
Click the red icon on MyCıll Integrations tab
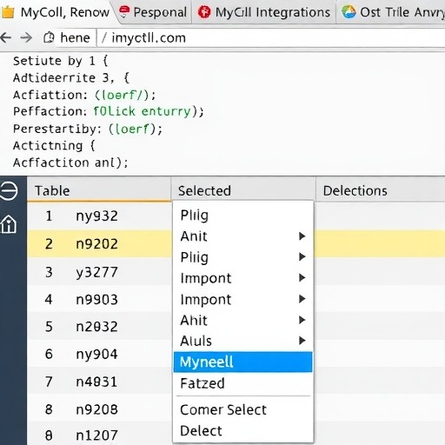[204, 12]
